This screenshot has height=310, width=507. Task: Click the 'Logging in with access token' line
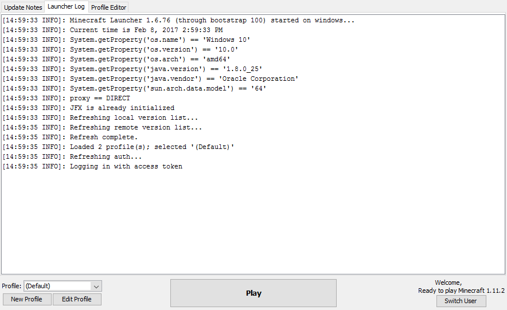point(92,166)
